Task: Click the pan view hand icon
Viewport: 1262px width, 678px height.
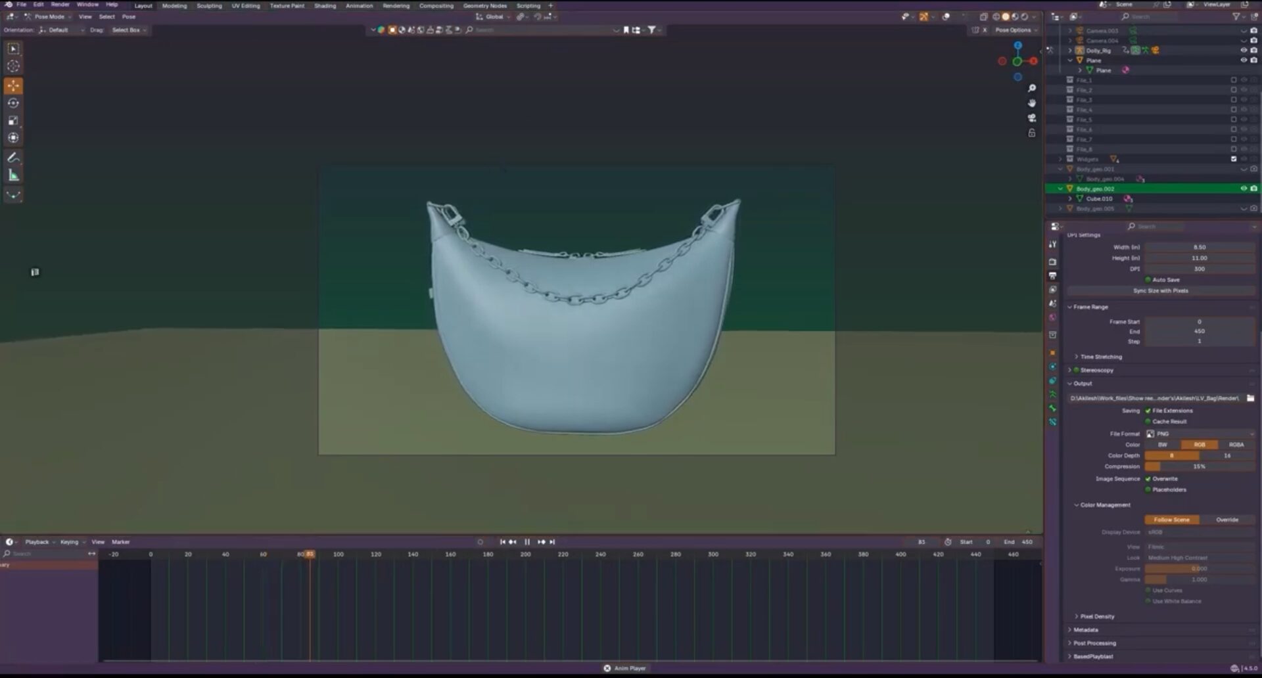Action: (1032, 103)
